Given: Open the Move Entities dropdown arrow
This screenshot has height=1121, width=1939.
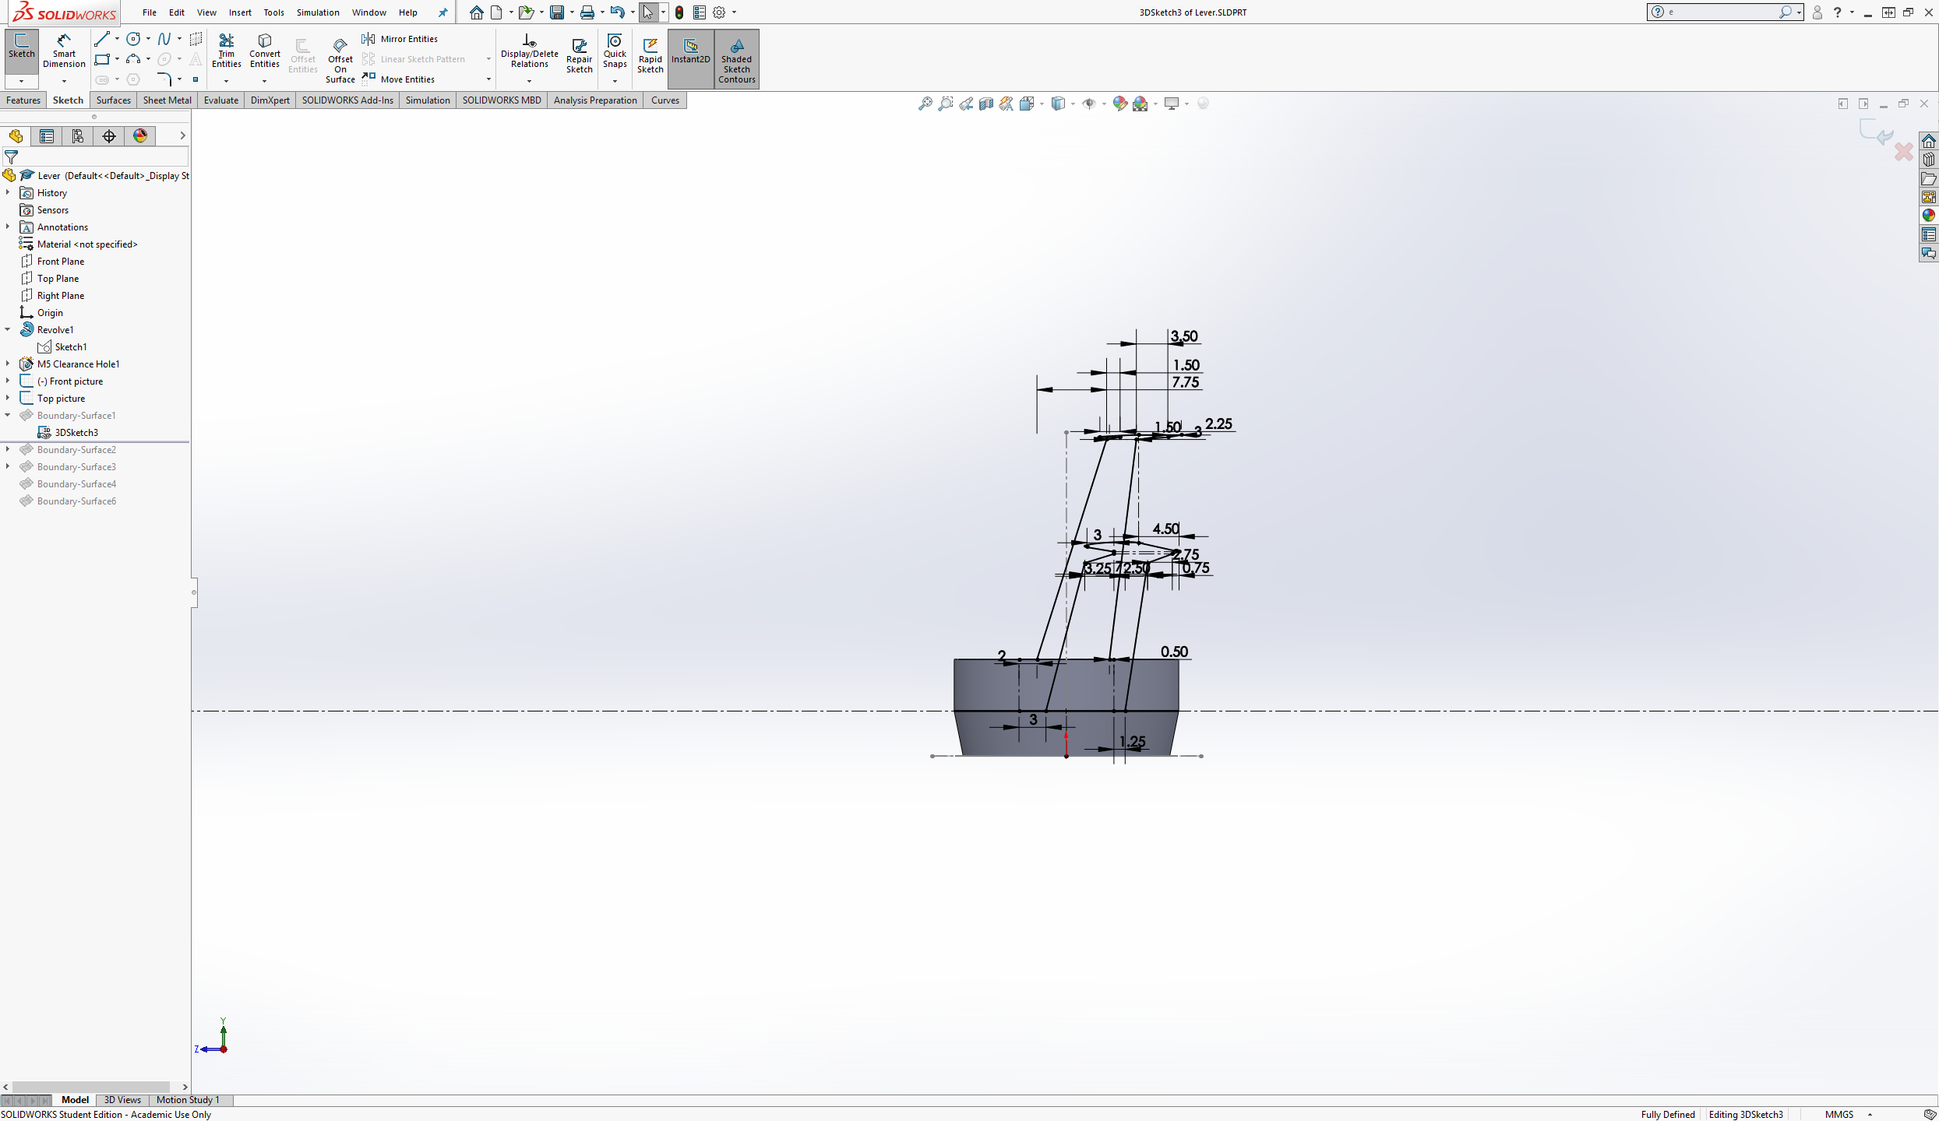Looking at the screenshot, I should pos(488,79).
